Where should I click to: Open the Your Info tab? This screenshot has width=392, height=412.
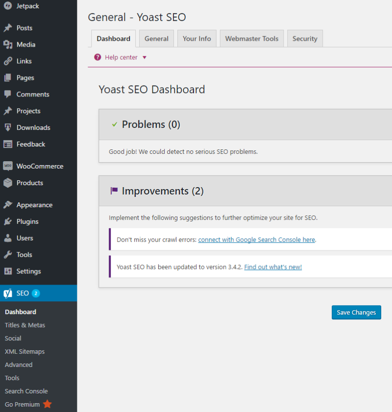(x=197, y=39)
